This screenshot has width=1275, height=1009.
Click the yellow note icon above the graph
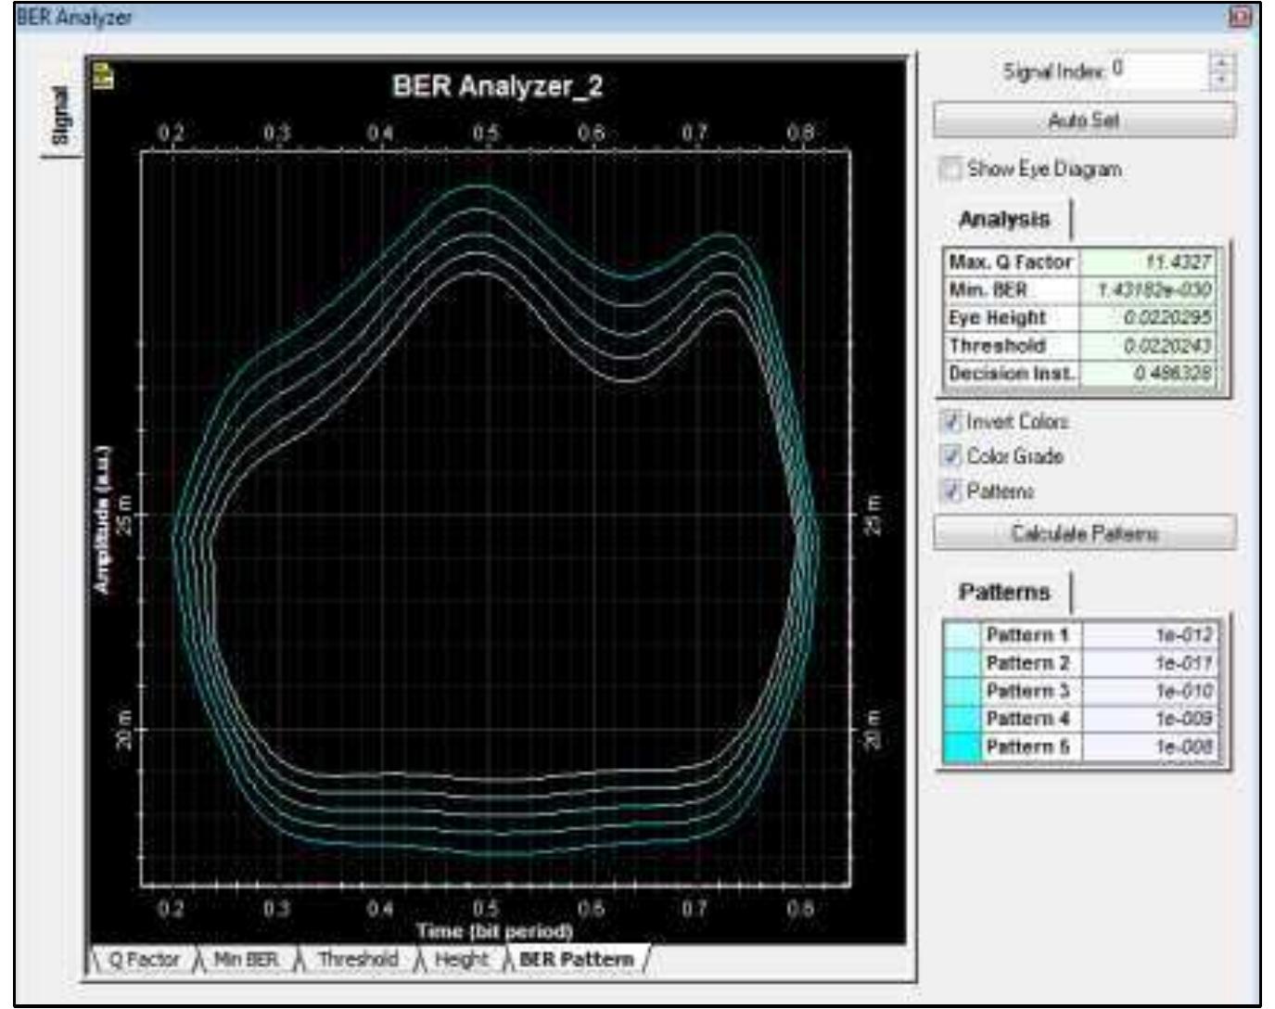pos(104,75)
